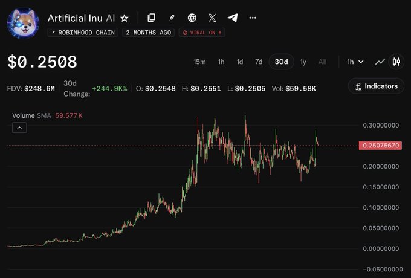Switch to line chart view

coord(380,62)
